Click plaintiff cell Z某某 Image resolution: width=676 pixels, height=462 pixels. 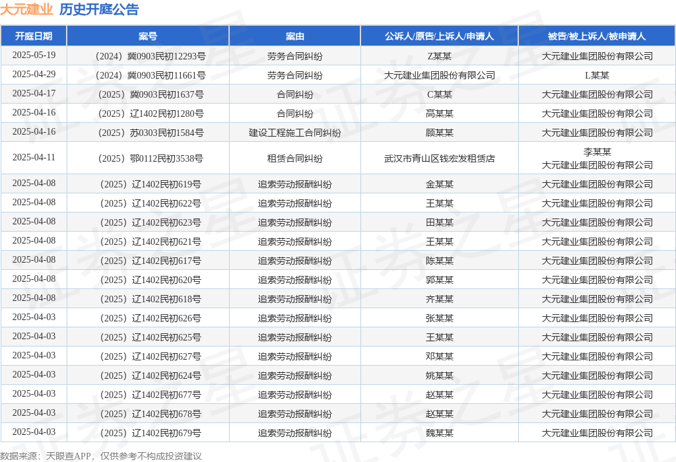pos(439,56)
